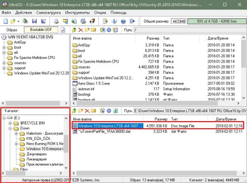Image resolution: width=247 pixels, height=183 pixels.
Task: Click the 4433MB total size field
Action: (x=179, y=21)
